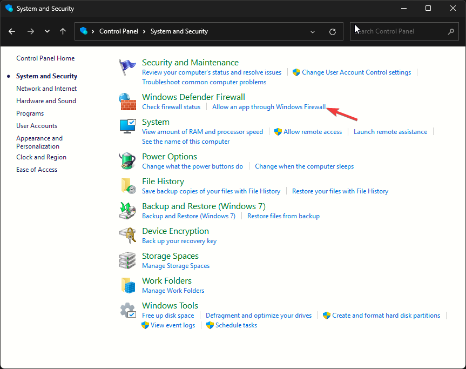
Task: Click the Device Encryption key icon
Action: point(127,236)
